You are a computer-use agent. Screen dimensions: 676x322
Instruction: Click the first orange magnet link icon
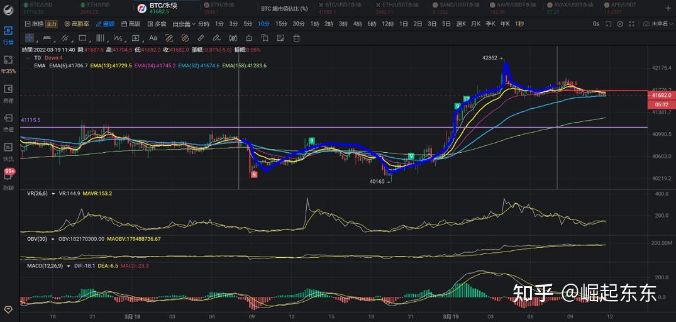[169, 38]
